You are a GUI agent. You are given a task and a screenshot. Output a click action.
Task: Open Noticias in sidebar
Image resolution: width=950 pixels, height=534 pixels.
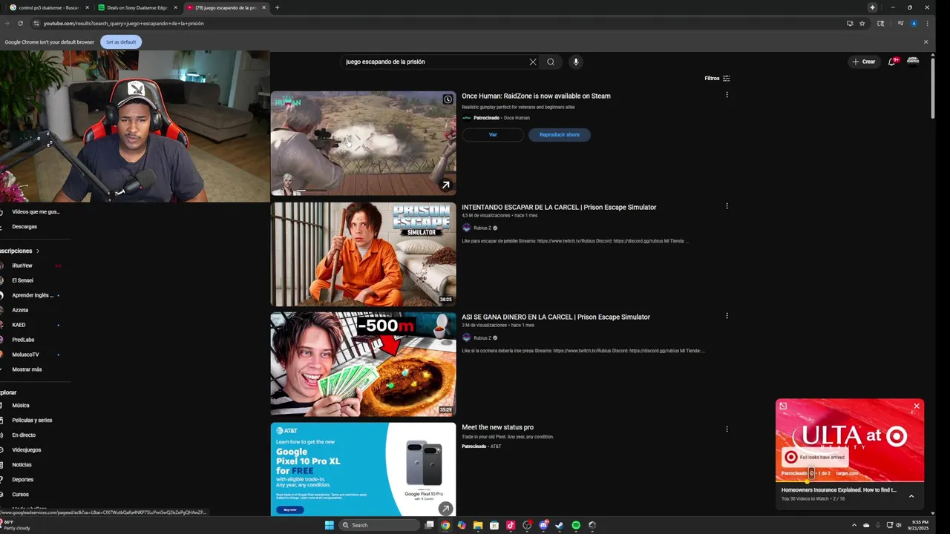(x=22, y=464)
